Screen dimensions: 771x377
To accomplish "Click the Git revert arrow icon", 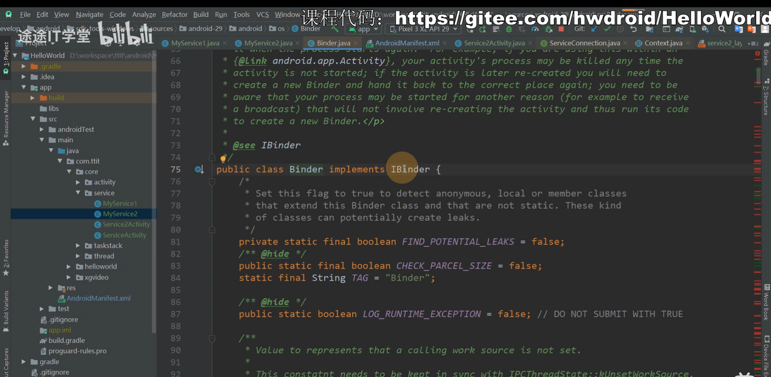I will tap(634, 28).
